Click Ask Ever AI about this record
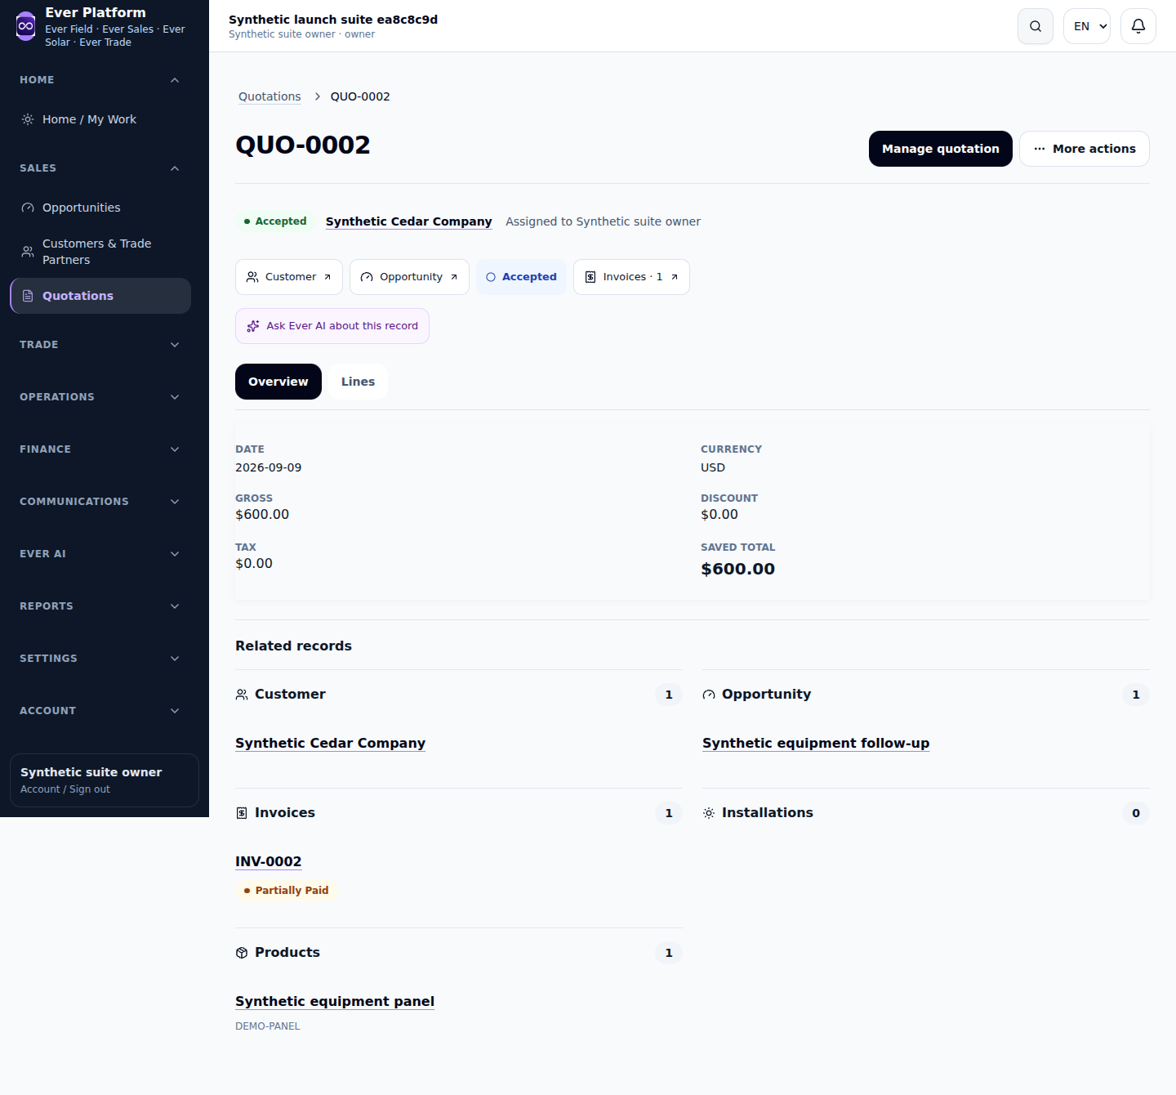The image size is (1176, 1095). pyautogui.click(x=332, y=326)
